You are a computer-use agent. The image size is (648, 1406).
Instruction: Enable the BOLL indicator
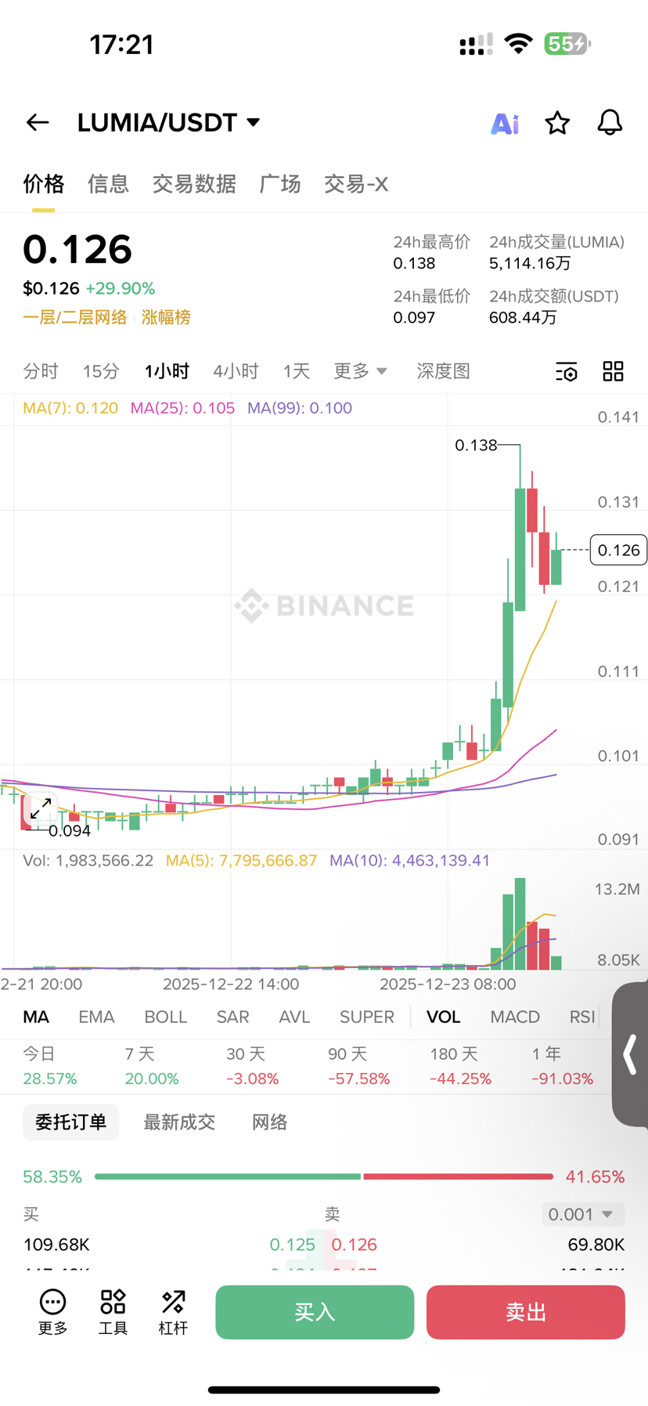(165, 1017)
